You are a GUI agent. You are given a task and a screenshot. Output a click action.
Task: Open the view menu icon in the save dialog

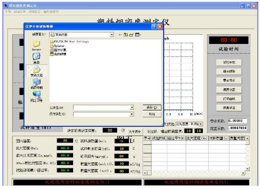pyautogui.click(x=138, y=35)
